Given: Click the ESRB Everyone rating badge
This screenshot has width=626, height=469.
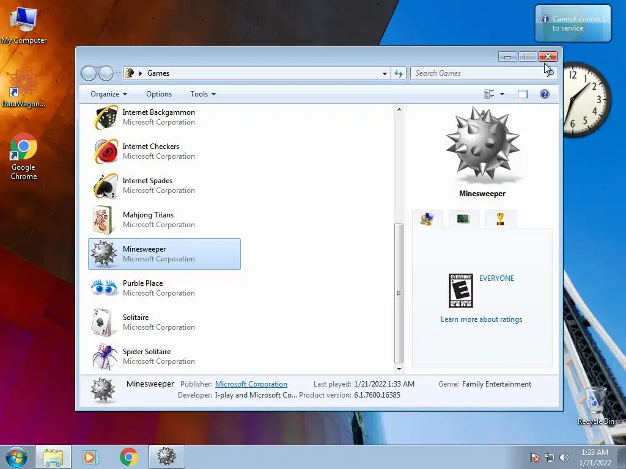Looking at the screenshot, I should (461, 290).
